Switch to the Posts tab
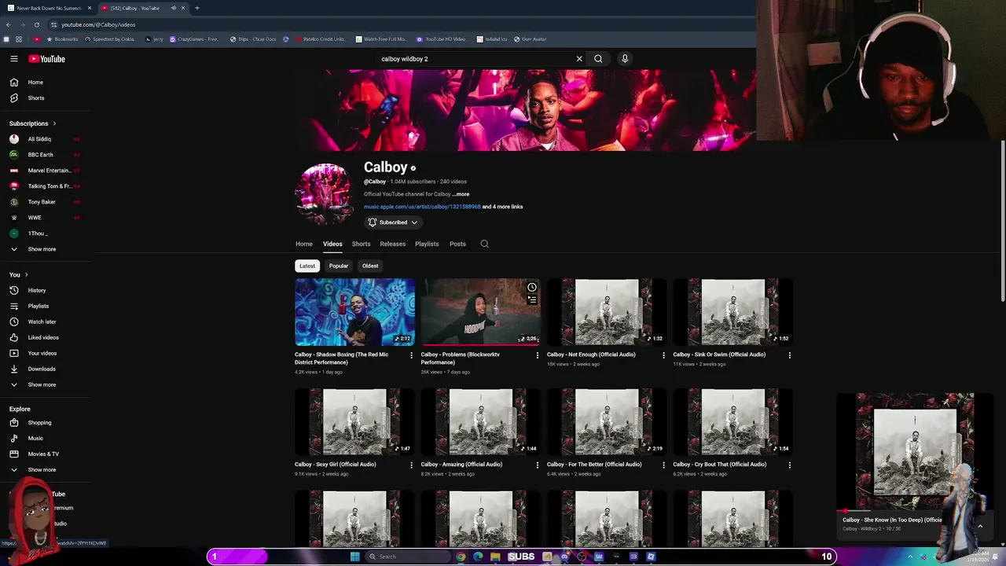Image resolution: width=1006 pixels, height=566 pixels. tap(457, 244)
